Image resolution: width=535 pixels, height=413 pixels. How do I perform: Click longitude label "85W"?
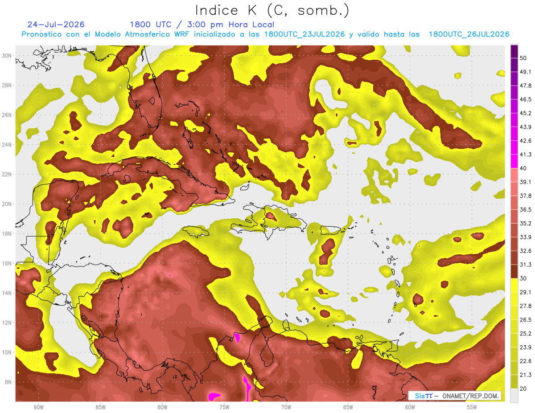tap(100, 407)
